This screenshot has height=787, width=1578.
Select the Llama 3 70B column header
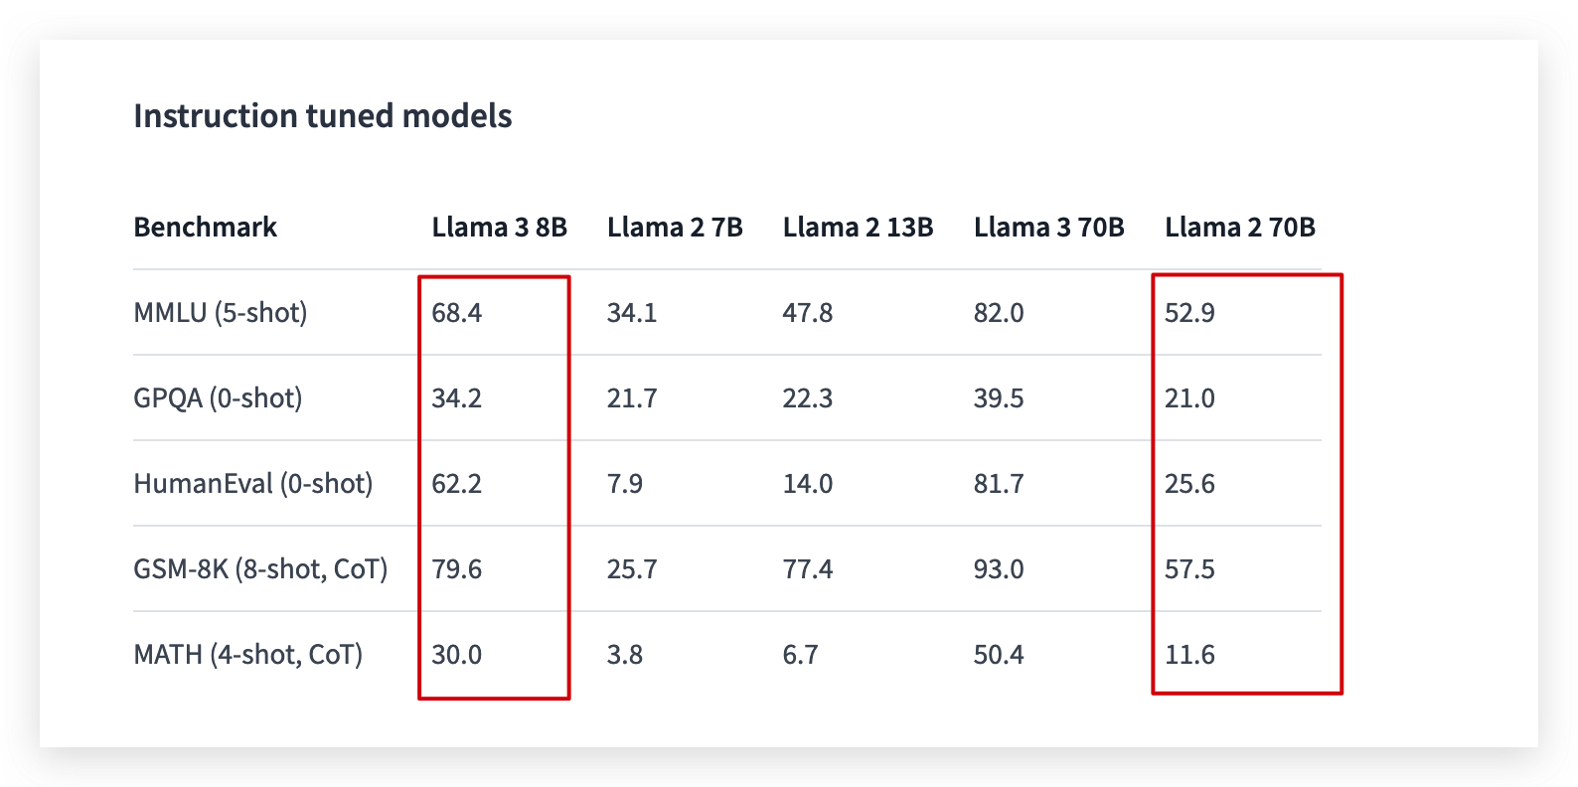(x=1048, y=228)
